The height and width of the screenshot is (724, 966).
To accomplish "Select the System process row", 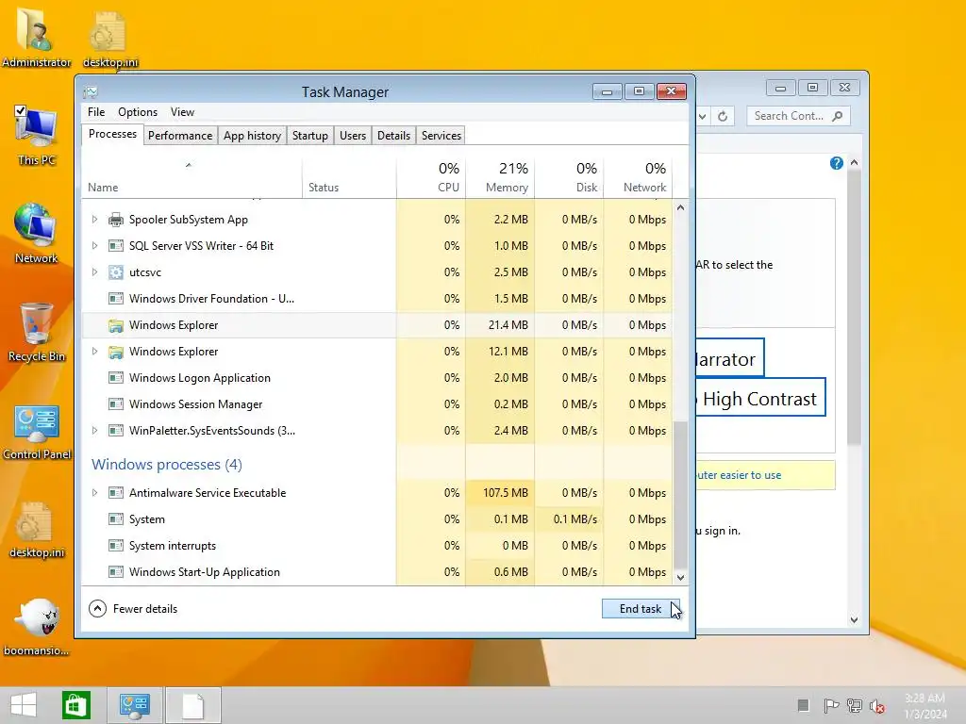I will 377,519.
